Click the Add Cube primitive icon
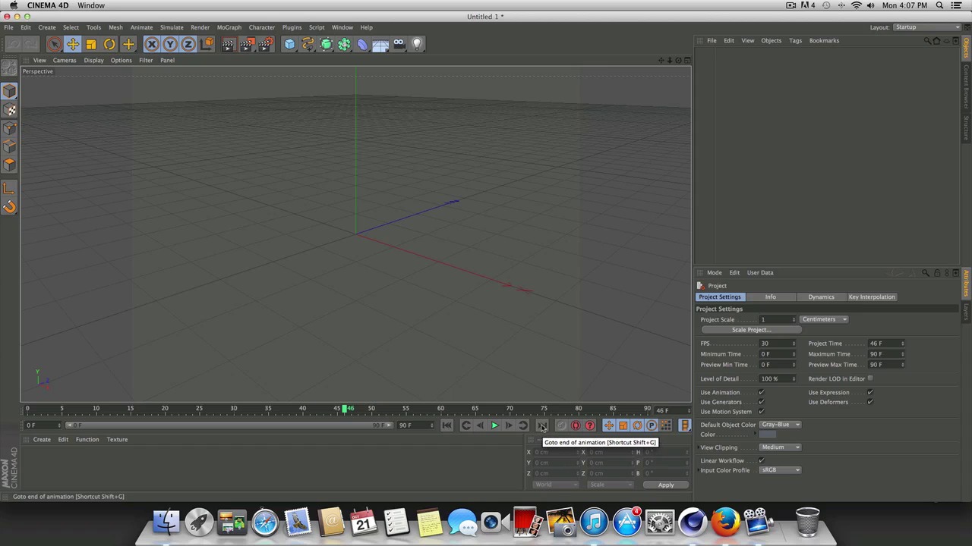 [289, 45]
